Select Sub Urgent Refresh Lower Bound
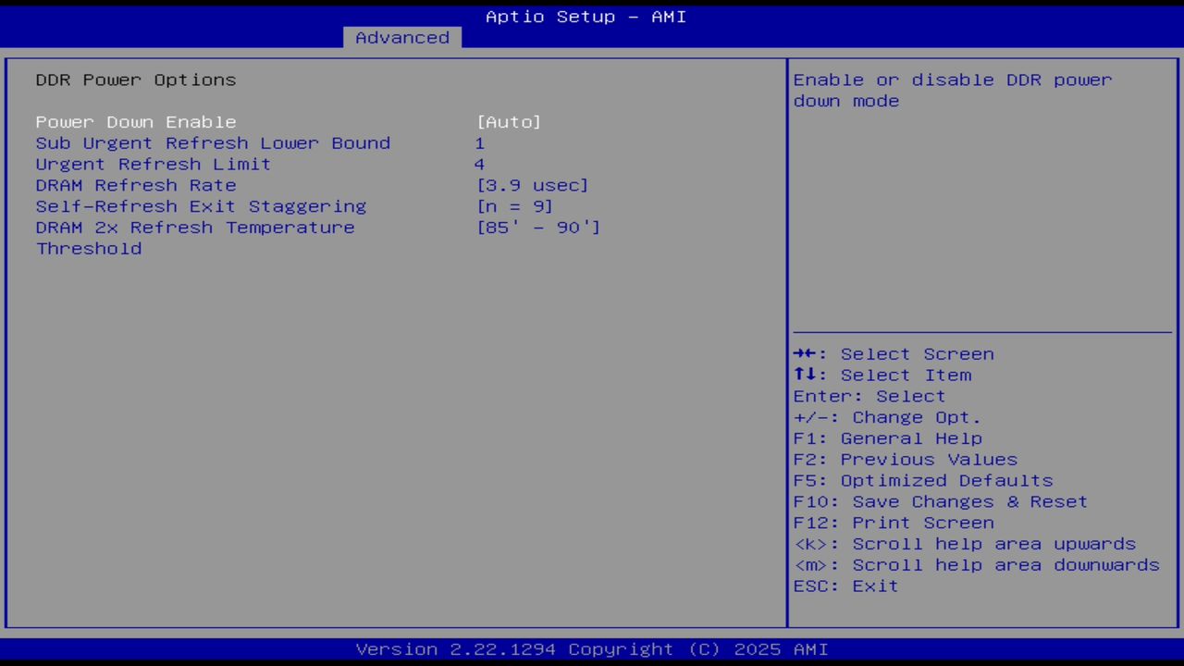 213,142
